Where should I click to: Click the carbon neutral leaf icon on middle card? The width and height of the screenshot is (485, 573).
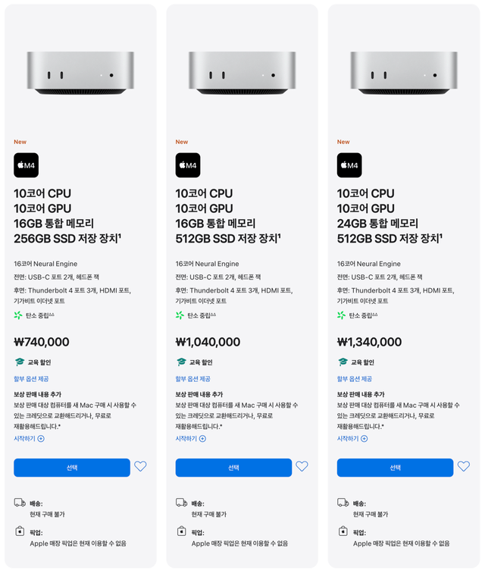tap(180, 315)
